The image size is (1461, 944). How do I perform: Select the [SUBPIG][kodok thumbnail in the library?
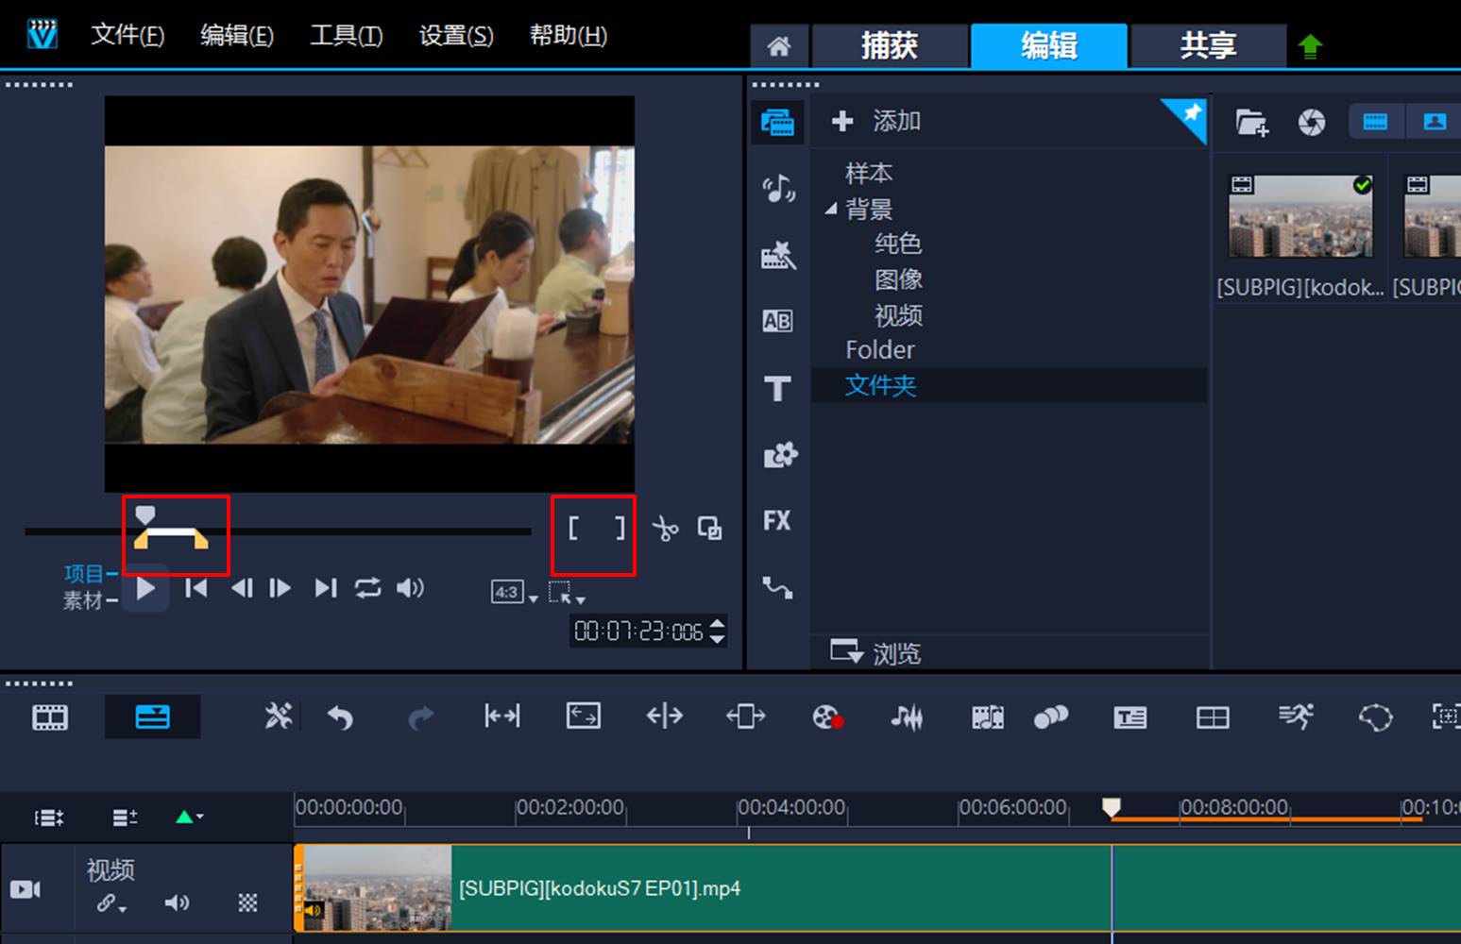[x=1300, y=215]
